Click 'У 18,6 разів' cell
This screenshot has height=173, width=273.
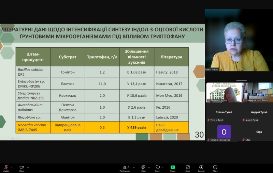coord(137,96)
